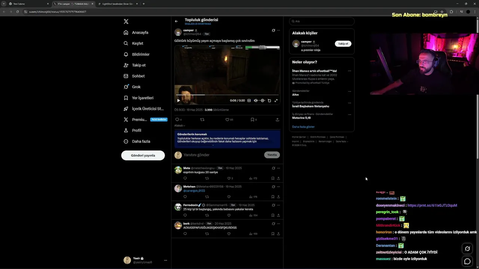Open Bildirimler notifications
This screenshot has width=479, height=269.
[x=137, y=54]
